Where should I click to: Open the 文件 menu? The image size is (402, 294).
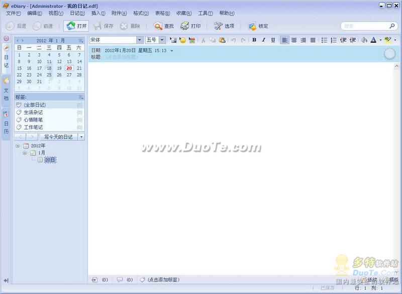pos(14,14)
